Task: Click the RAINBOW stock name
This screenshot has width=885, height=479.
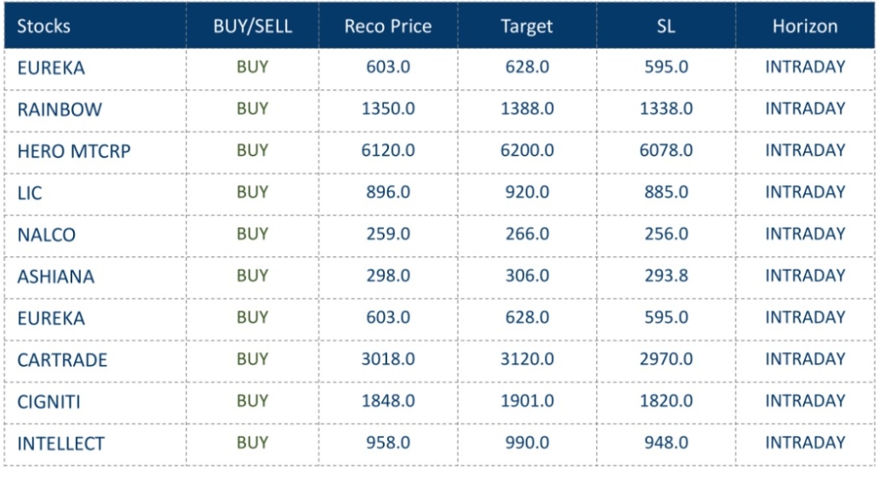Action: pyautogui.click(x=59, y=110)
